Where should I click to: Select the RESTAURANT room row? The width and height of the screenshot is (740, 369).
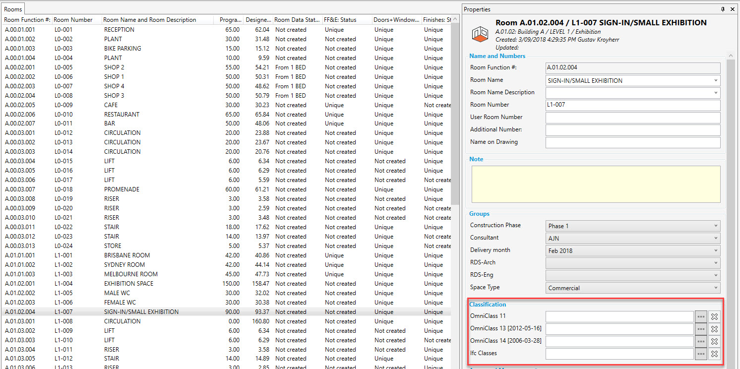122,114
